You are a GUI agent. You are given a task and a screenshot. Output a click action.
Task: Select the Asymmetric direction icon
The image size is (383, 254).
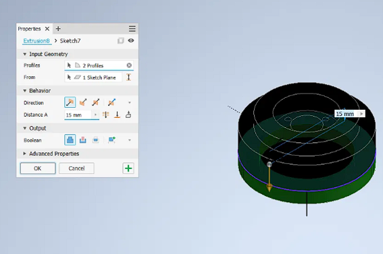111,102
